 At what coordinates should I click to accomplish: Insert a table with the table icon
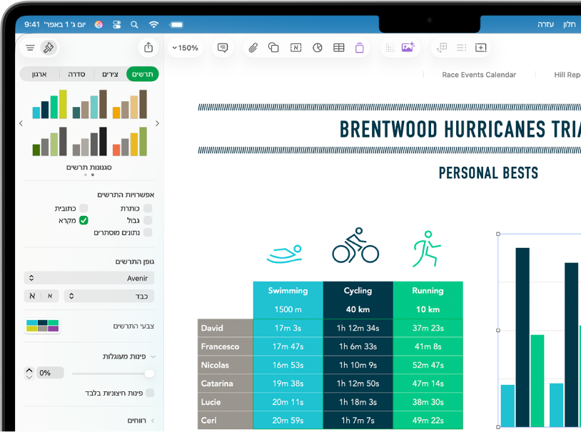pos(338,47)
